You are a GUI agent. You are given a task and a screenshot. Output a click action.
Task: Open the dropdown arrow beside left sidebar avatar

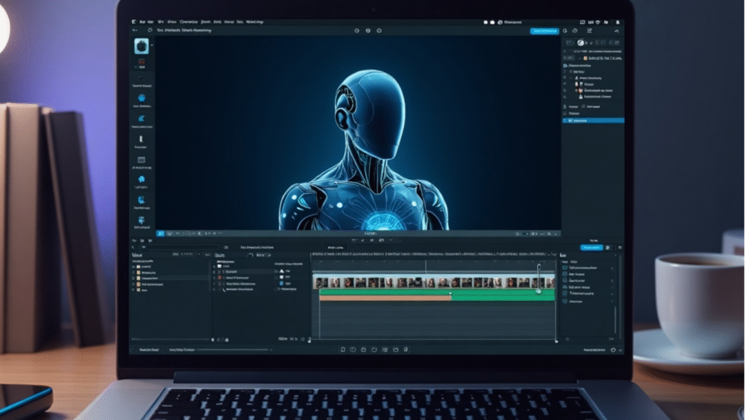[x=152, y=46]
